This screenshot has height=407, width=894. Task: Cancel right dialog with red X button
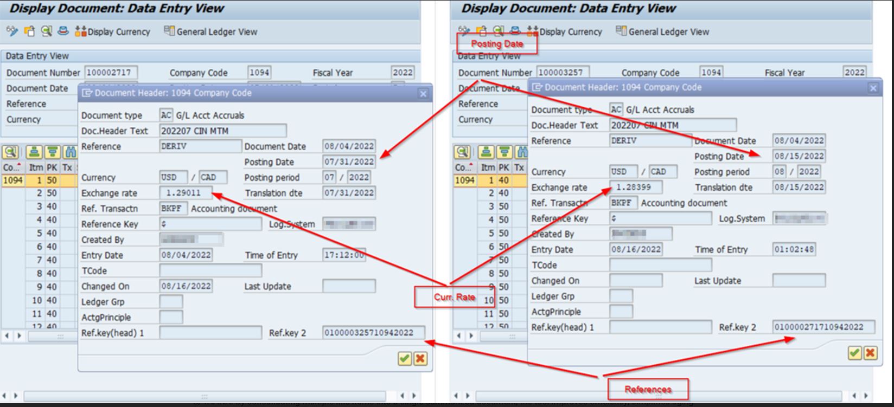click(870, 353)
